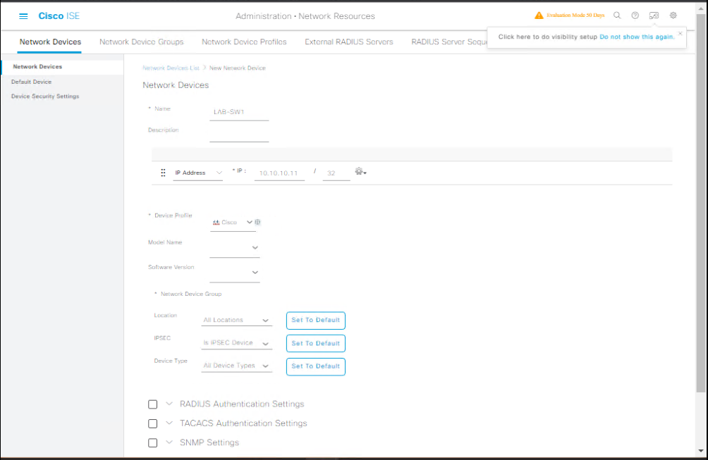Viewport: 708px width, 460px height.
Task: Click Administration Network Resources title
Action: point(305,16)
